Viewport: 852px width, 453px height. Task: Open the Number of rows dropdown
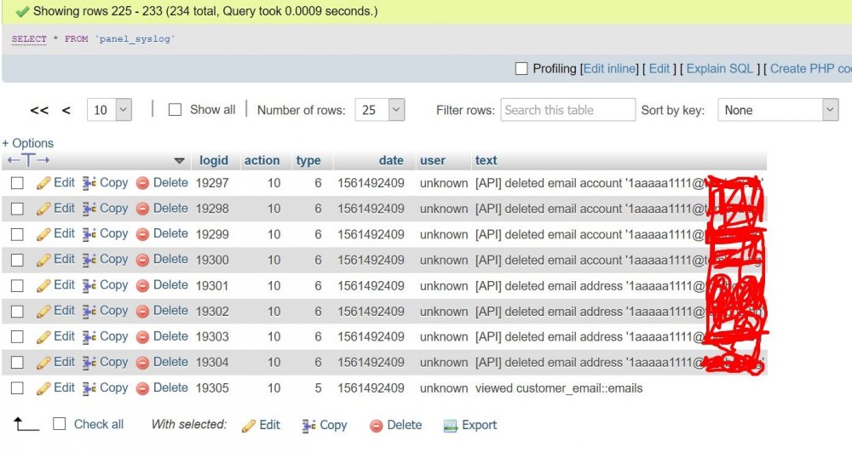click(x=380, y=110)
